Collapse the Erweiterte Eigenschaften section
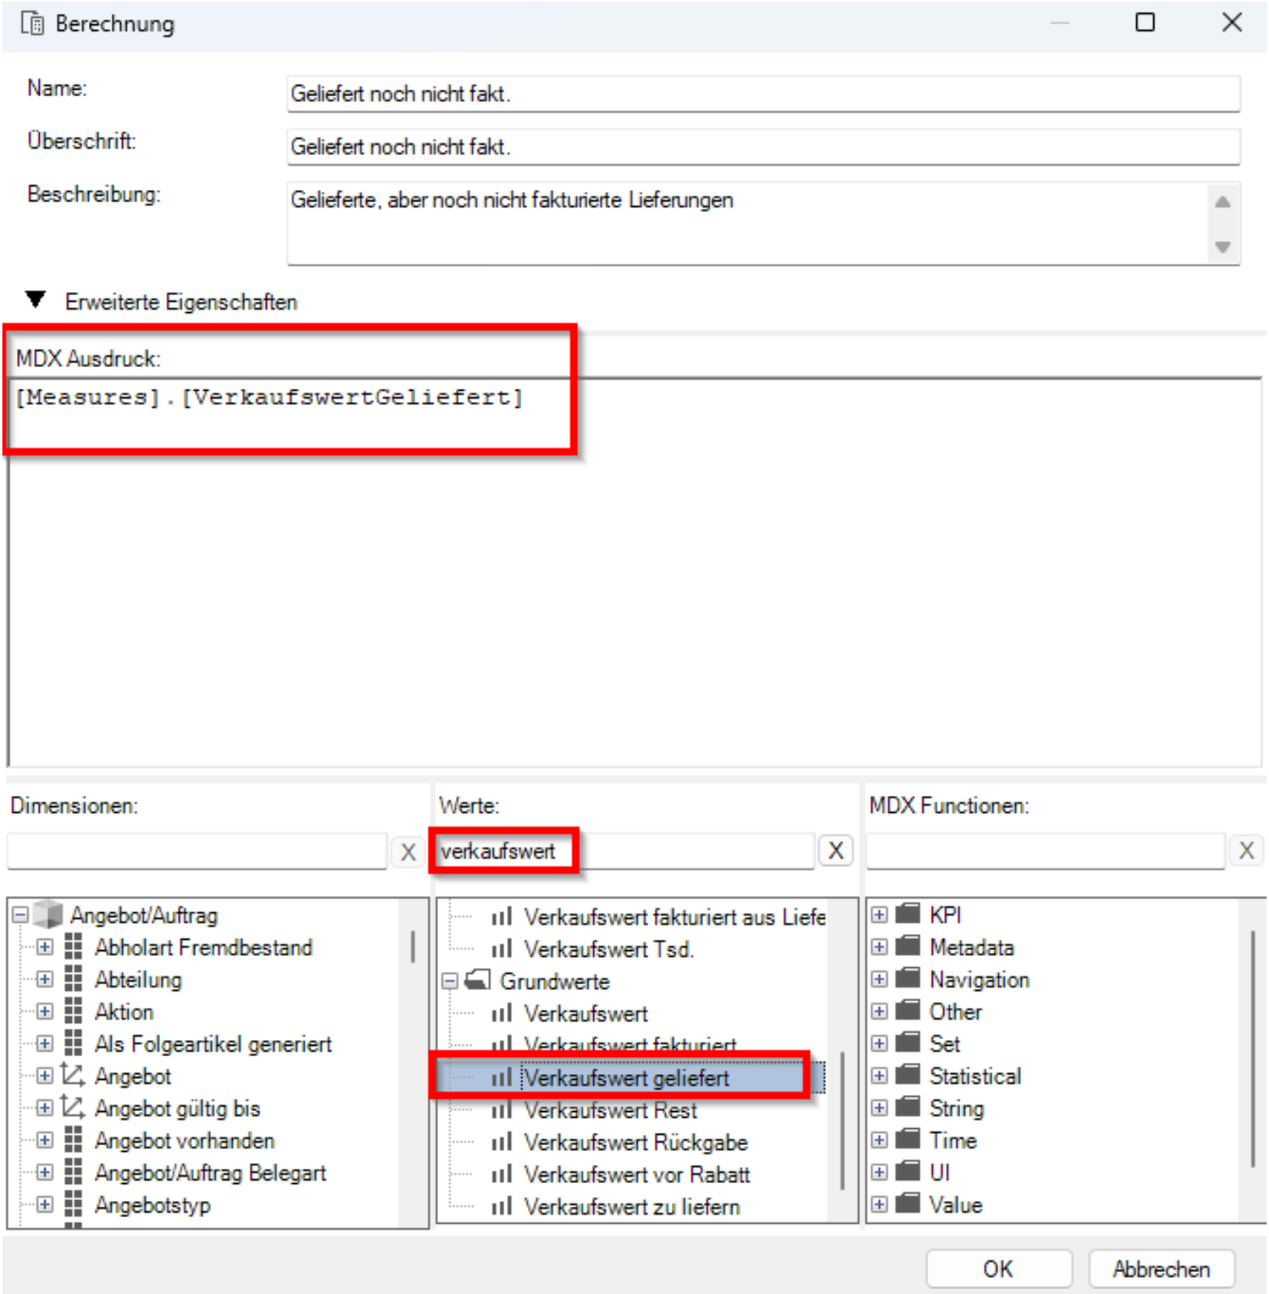The width and height of the screenshot is (1269, 1294). [36, 300]
